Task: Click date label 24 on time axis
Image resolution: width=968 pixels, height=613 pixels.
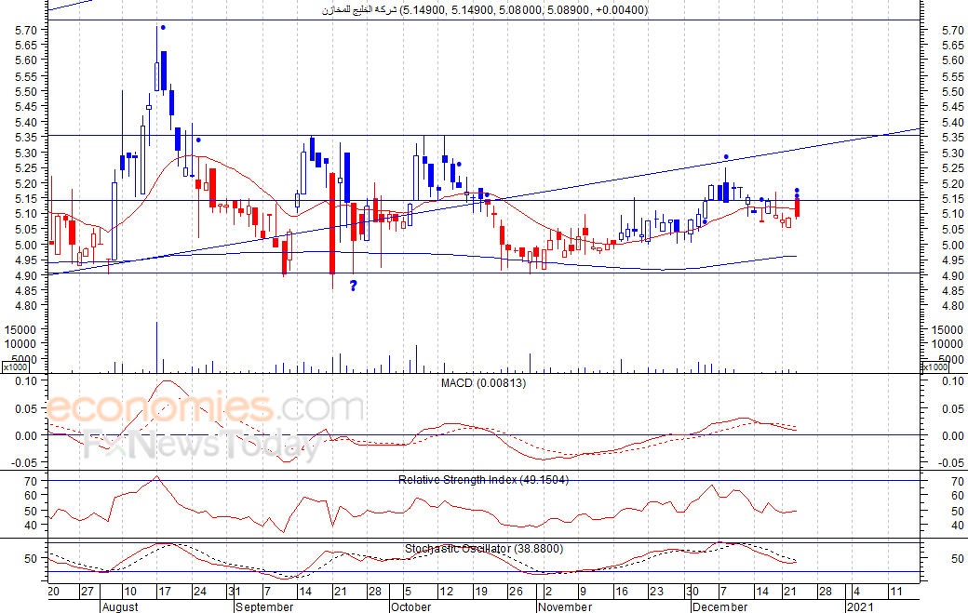Action: [200, 592]
